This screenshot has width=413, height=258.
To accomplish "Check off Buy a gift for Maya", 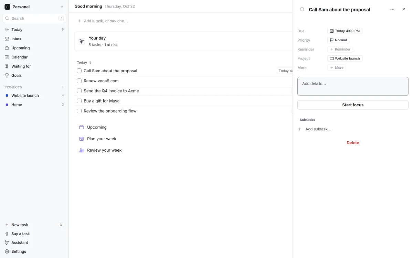I will click(x=79, y=101).
